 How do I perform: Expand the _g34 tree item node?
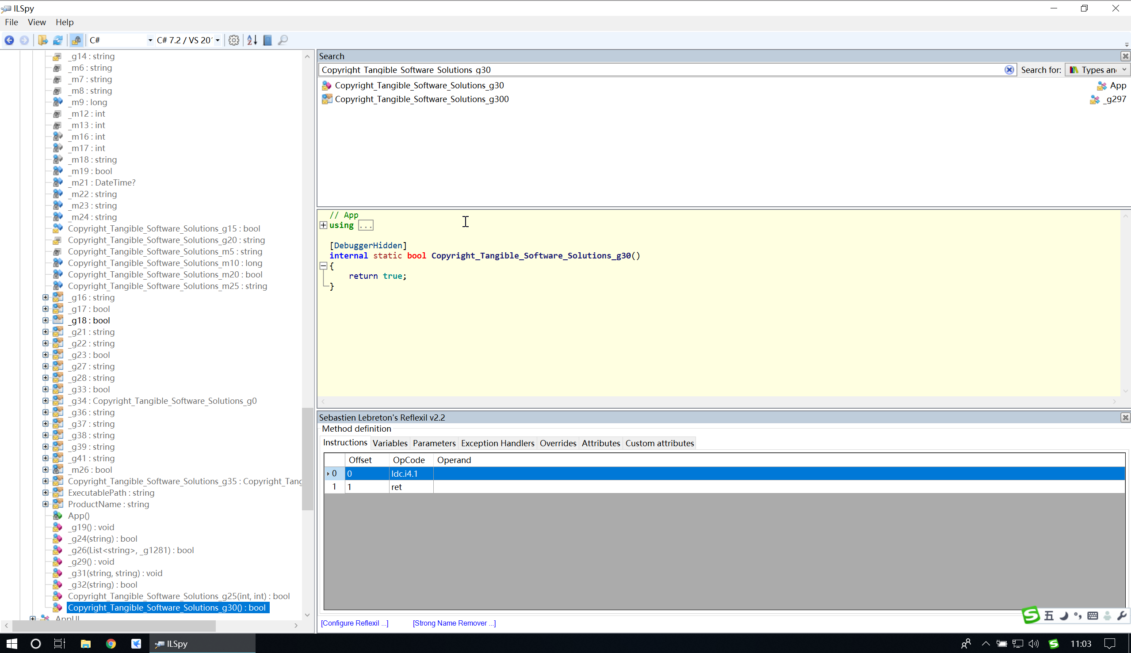pos(44,400)
